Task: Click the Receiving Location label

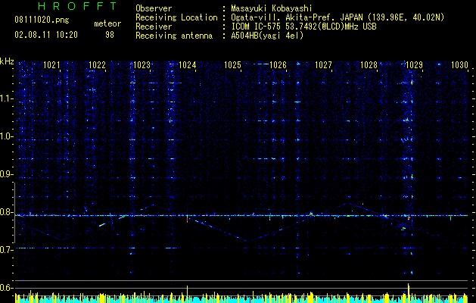Action: pyautogui.click(x=176, y=17)
